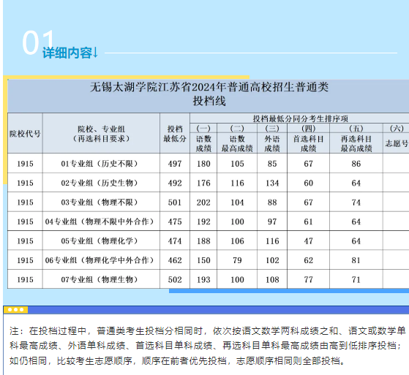Click the minimum score 502 cell
The image size is (409, 375).
(175, 279)
